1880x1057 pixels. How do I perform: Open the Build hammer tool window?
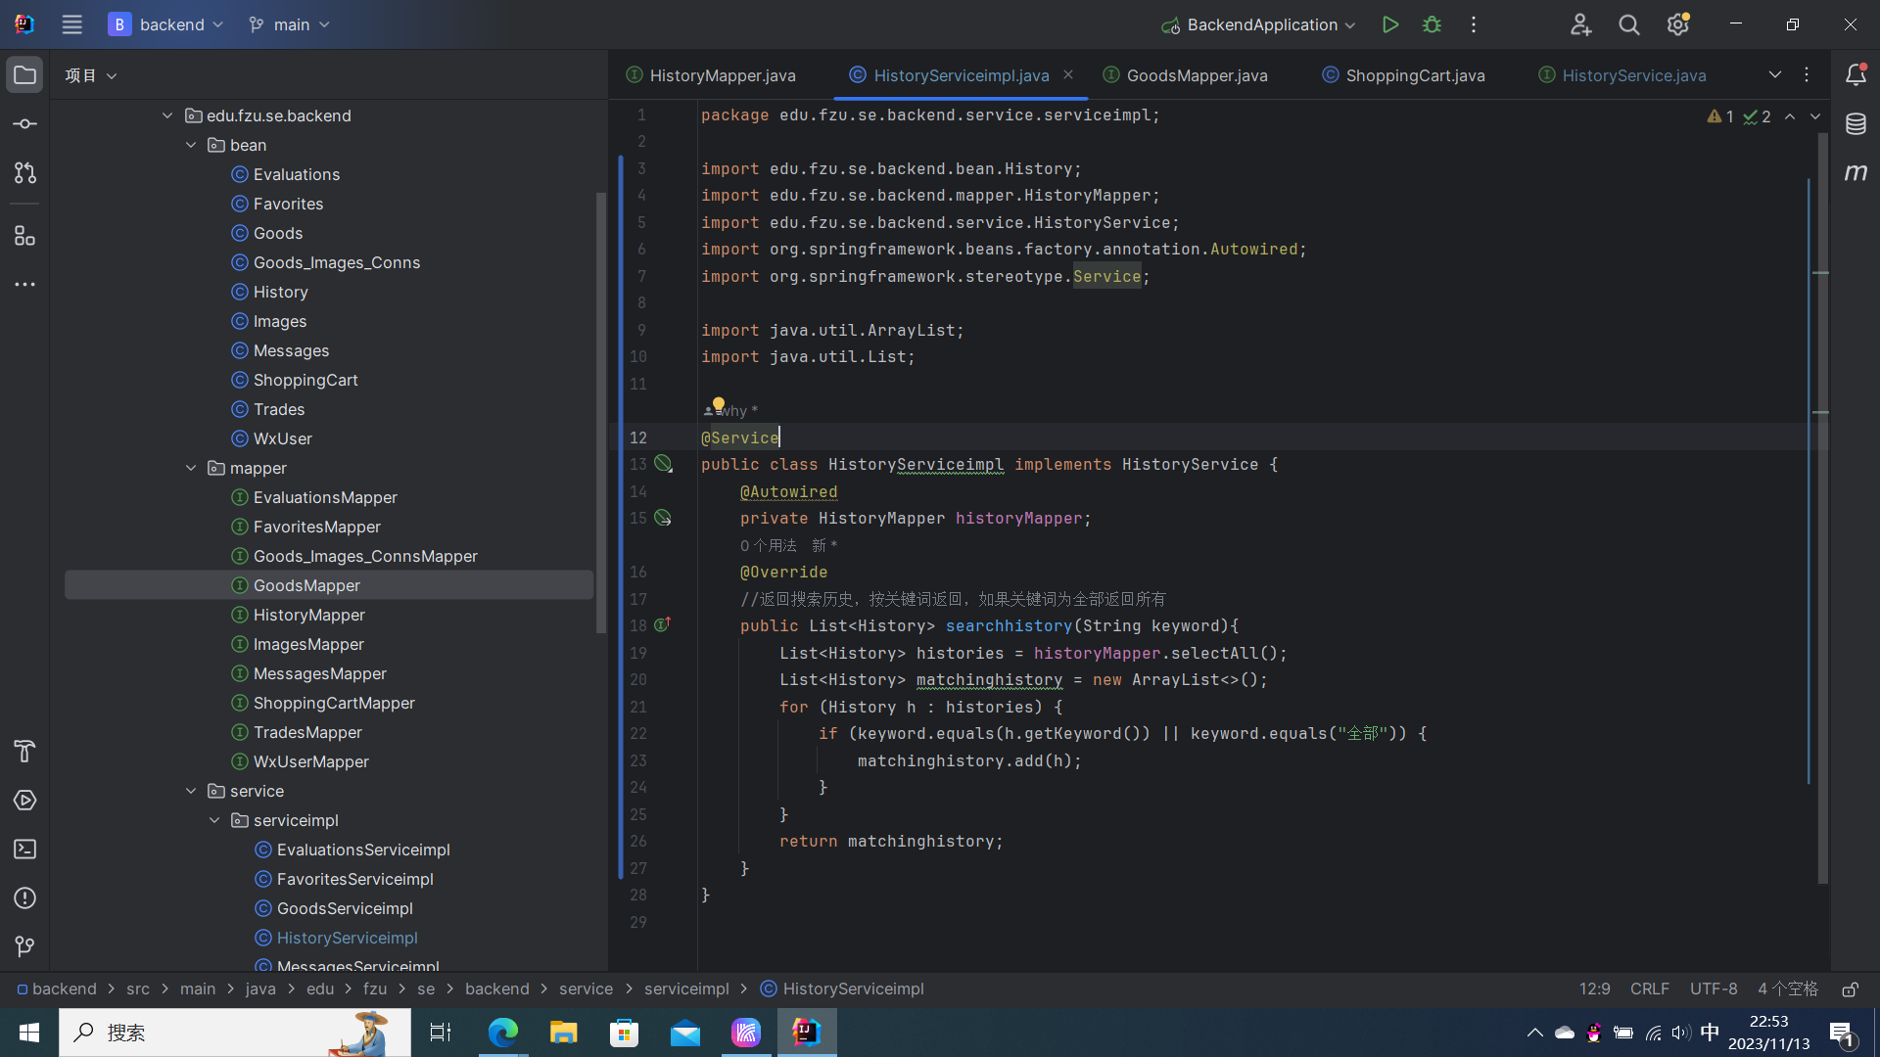pyautogui.click(x=24, y=752)
